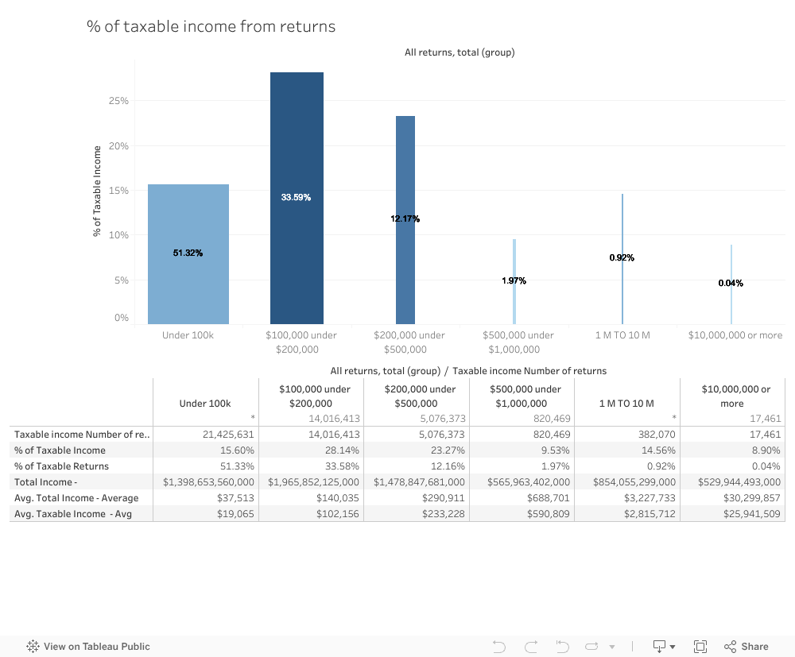
Task: Select the thin $10,000,000 or more bar
Action: pyautogui.click(x=731, y=284)
